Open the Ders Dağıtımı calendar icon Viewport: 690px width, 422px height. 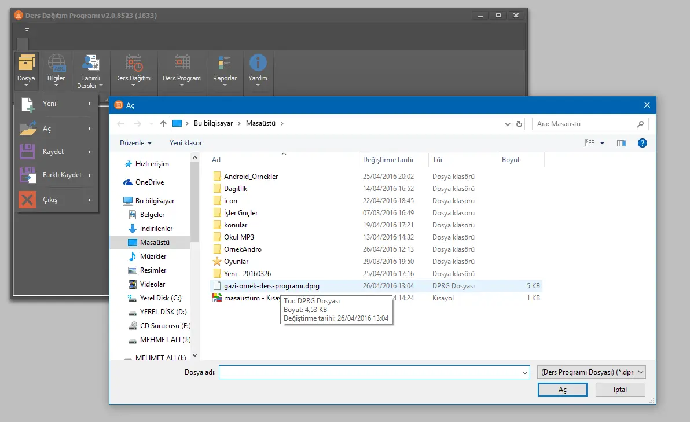click(x=133, y=64)
